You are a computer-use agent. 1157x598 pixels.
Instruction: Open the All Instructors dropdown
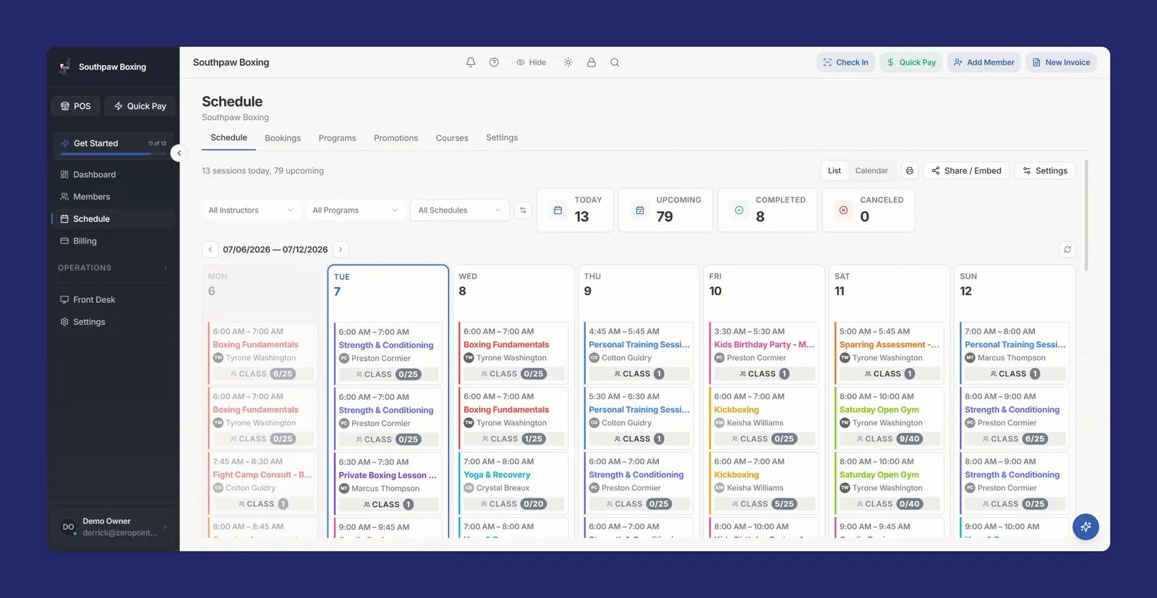tap(251, 210)
